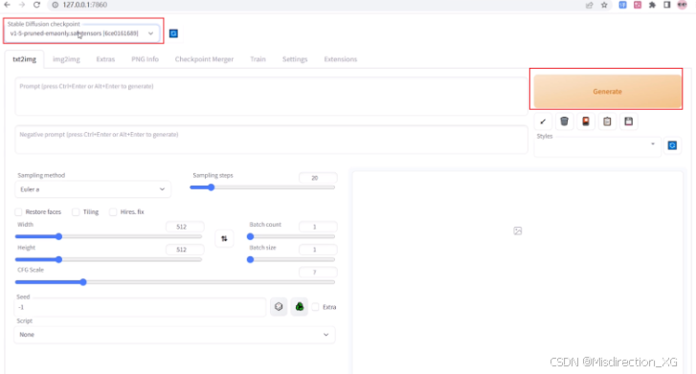Viewport: 696px width, 374px height.
Task: Apply styles with clipboard icon
Action: [x=607, y=121]
